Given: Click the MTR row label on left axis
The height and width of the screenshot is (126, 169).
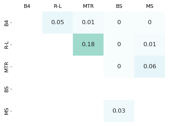Looking at the screenshot, I should (7, 67).
